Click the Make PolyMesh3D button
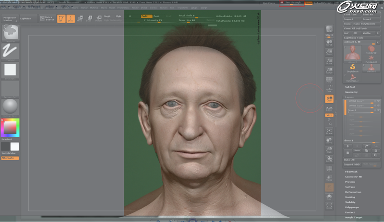This screenshot has width=384, height=222. click(x=366, y=24)
